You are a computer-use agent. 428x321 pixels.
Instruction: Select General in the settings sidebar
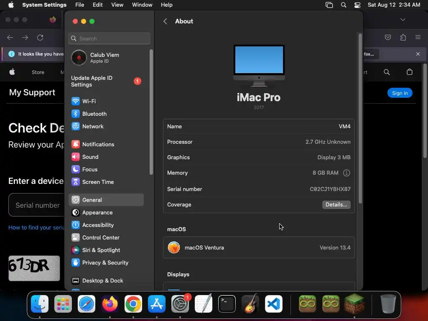106,200
